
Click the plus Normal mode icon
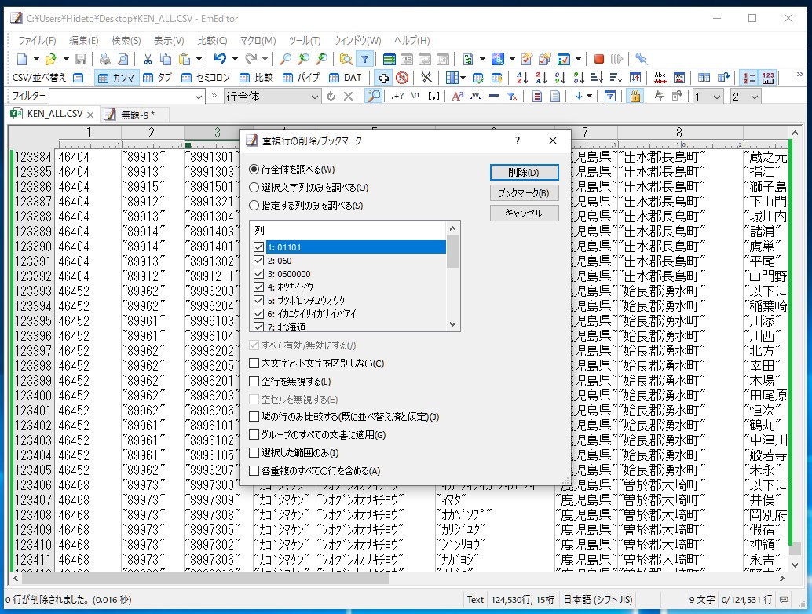[383, 78]
